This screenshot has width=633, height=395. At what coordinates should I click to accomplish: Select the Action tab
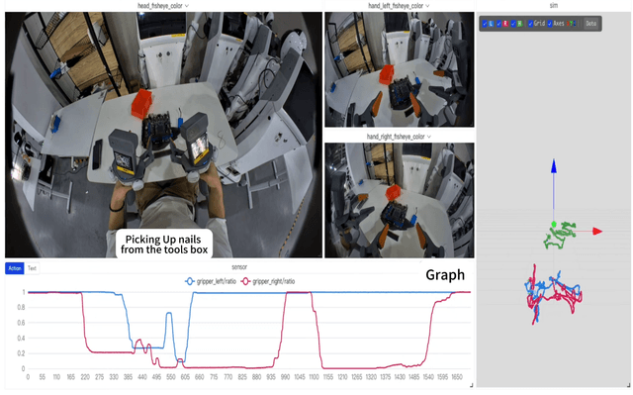click(x=15, y=268)
